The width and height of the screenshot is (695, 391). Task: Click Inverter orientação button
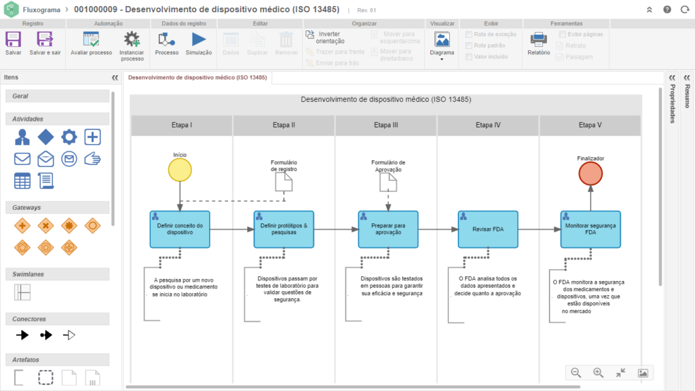(325, 37)
